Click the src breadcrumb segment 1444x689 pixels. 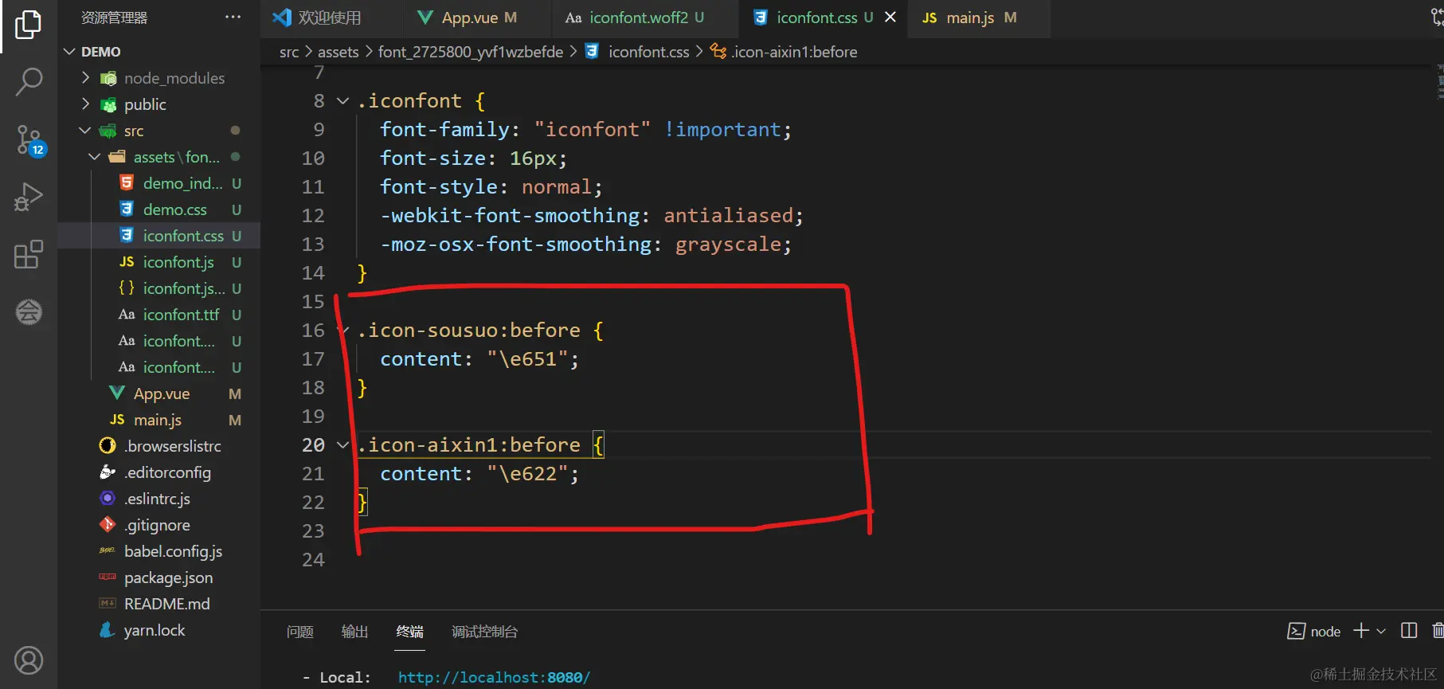[289, 52]
